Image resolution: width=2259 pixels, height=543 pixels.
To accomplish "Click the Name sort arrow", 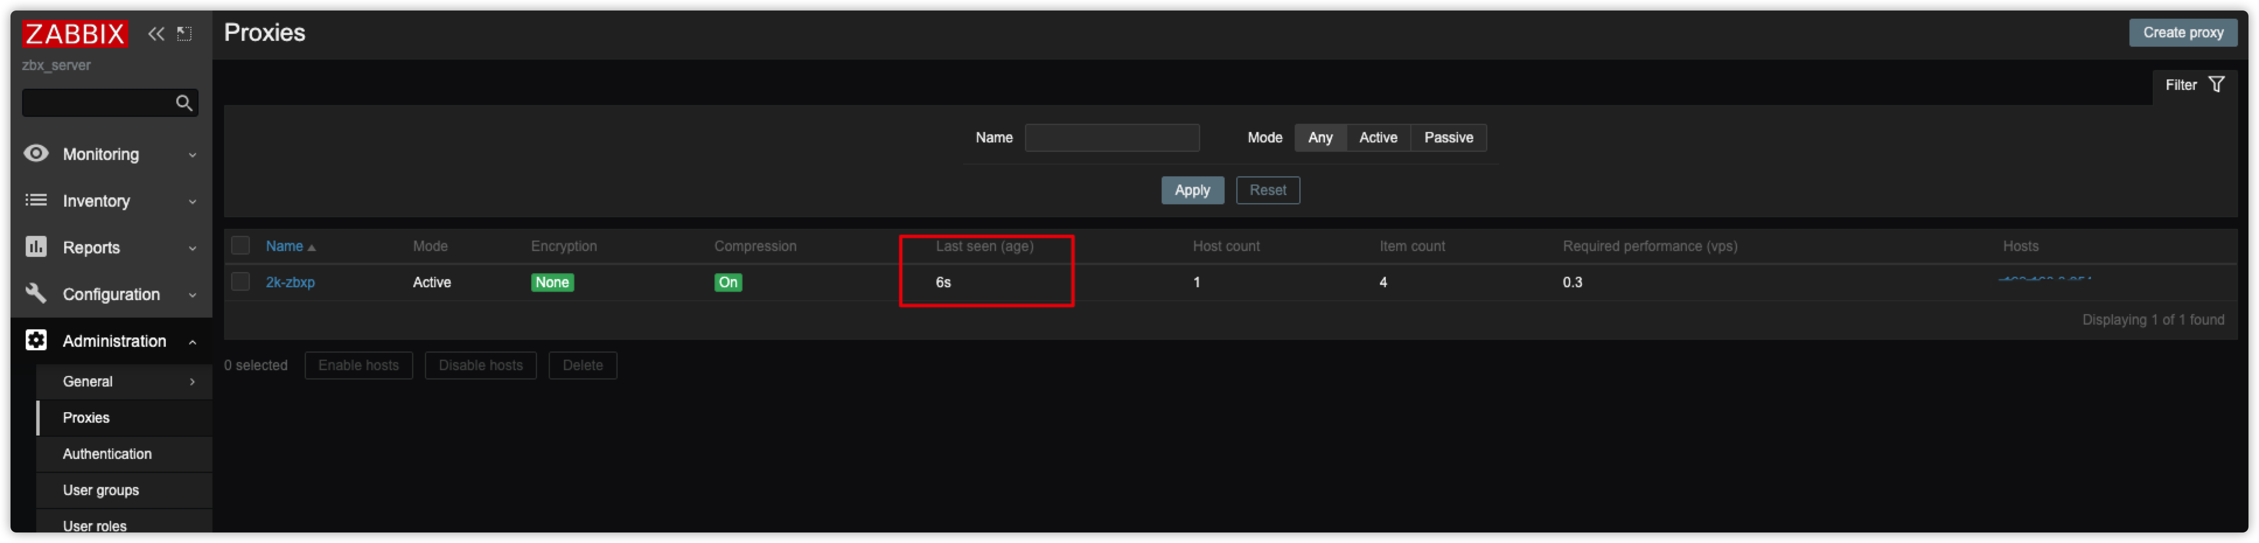I will tap(311, 248).
